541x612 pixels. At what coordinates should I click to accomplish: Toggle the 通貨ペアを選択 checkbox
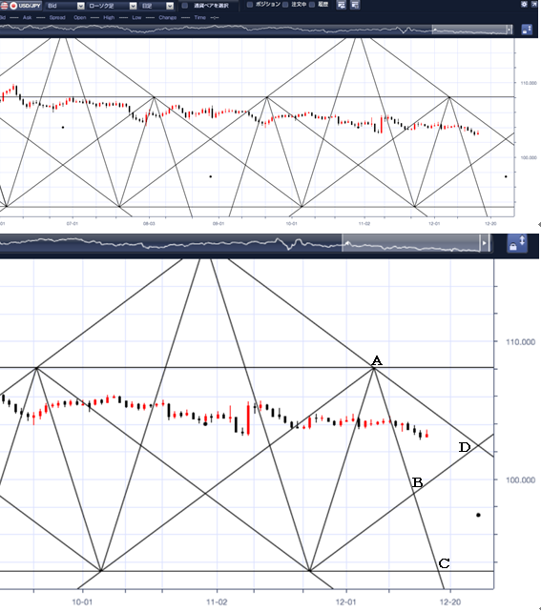[185, 6]
